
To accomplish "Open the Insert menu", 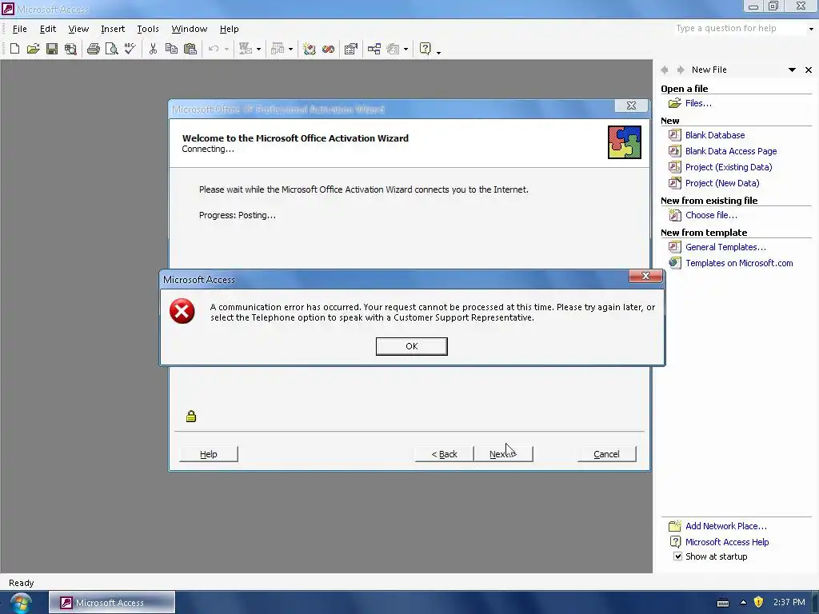I will coord(113,29).
